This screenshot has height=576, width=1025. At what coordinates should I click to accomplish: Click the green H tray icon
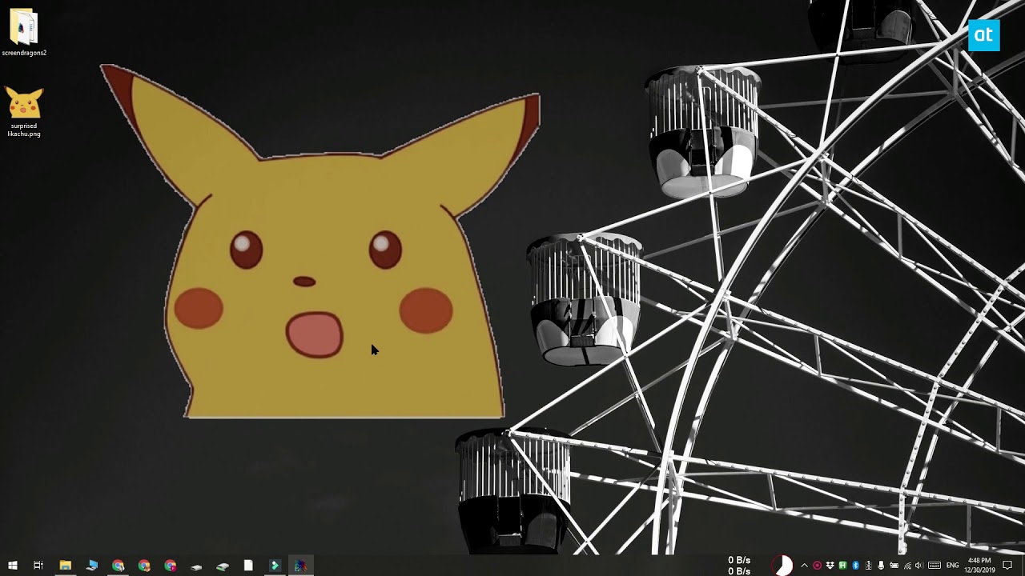pos(842,566)
